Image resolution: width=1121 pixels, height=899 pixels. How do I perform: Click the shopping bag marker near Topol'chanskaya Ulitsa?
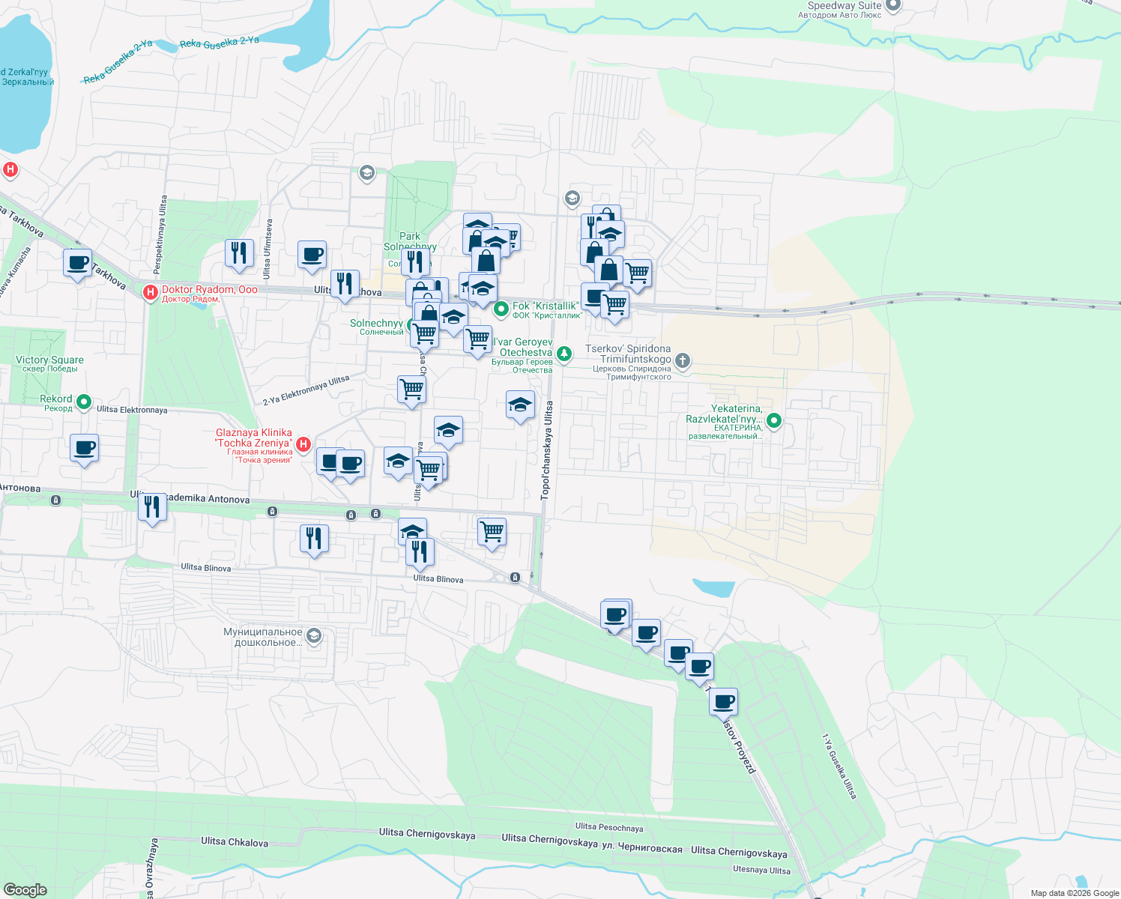(x=609, y=270)
